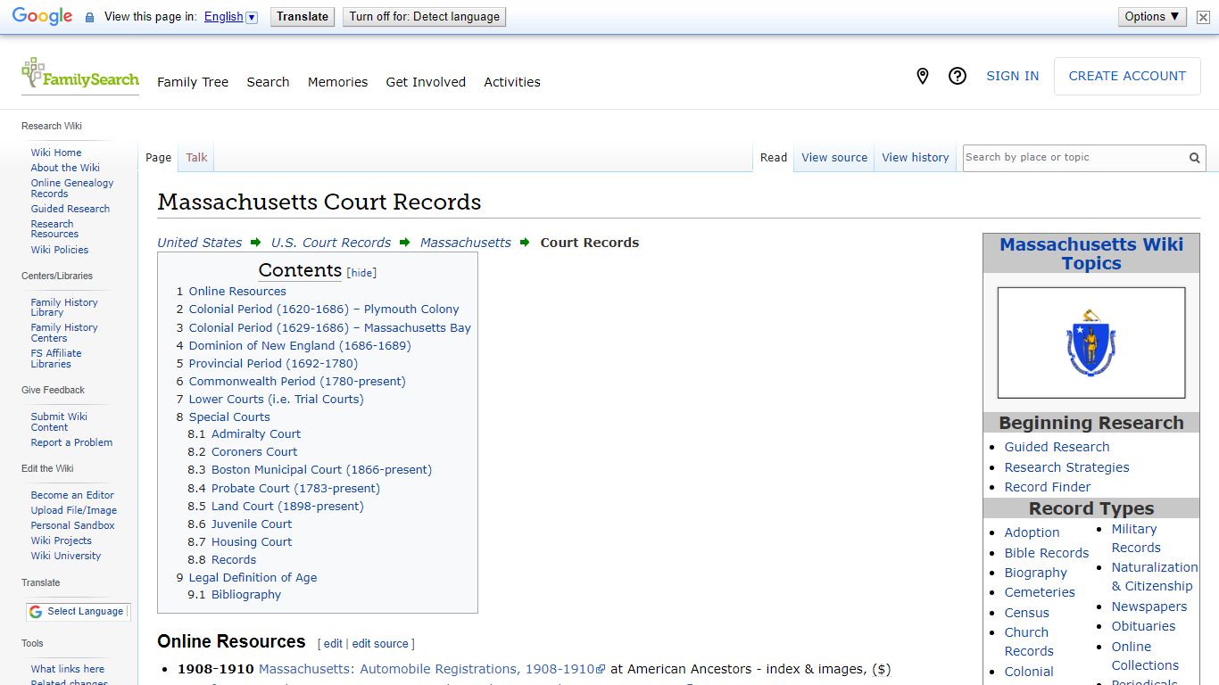Click U.S. Court Records breadcrumb
Screen dimensions: 1219x685
331,243
